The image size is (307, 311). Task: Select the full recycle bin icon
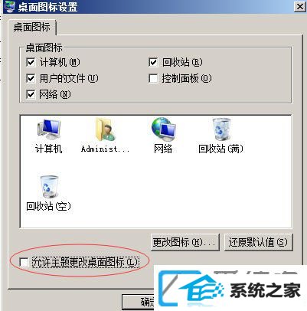coord(221,129)
